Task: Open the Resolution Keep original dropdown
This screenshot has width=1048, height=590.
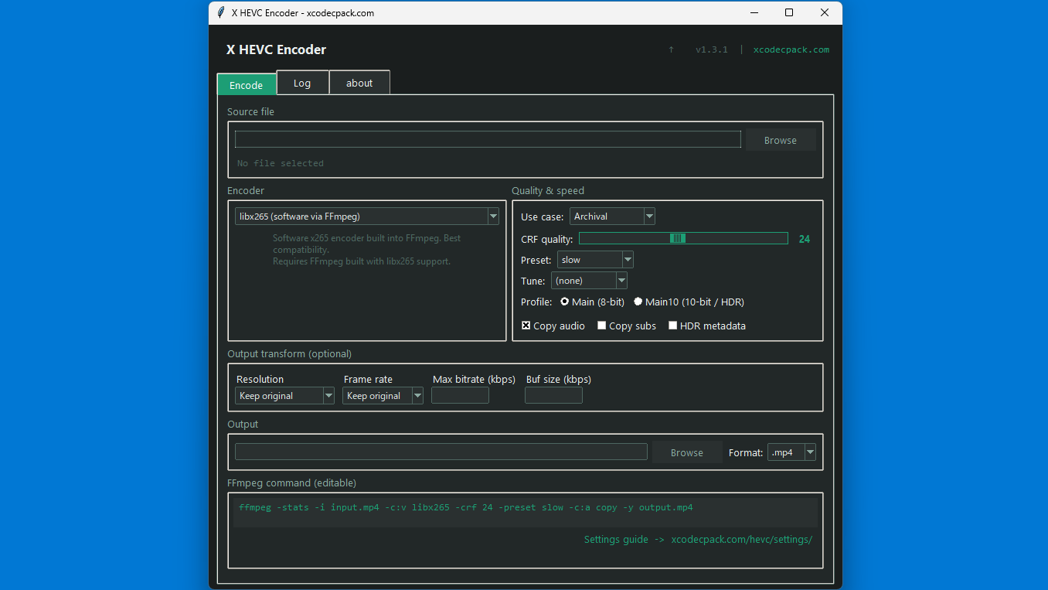Action: [284, 395]
